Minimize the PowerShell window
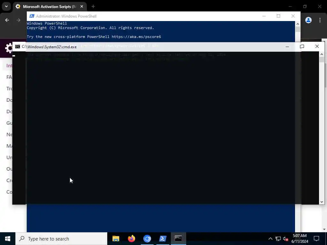Image resolution: width=327 pixels, height=245 pixels. click(264, 16)
